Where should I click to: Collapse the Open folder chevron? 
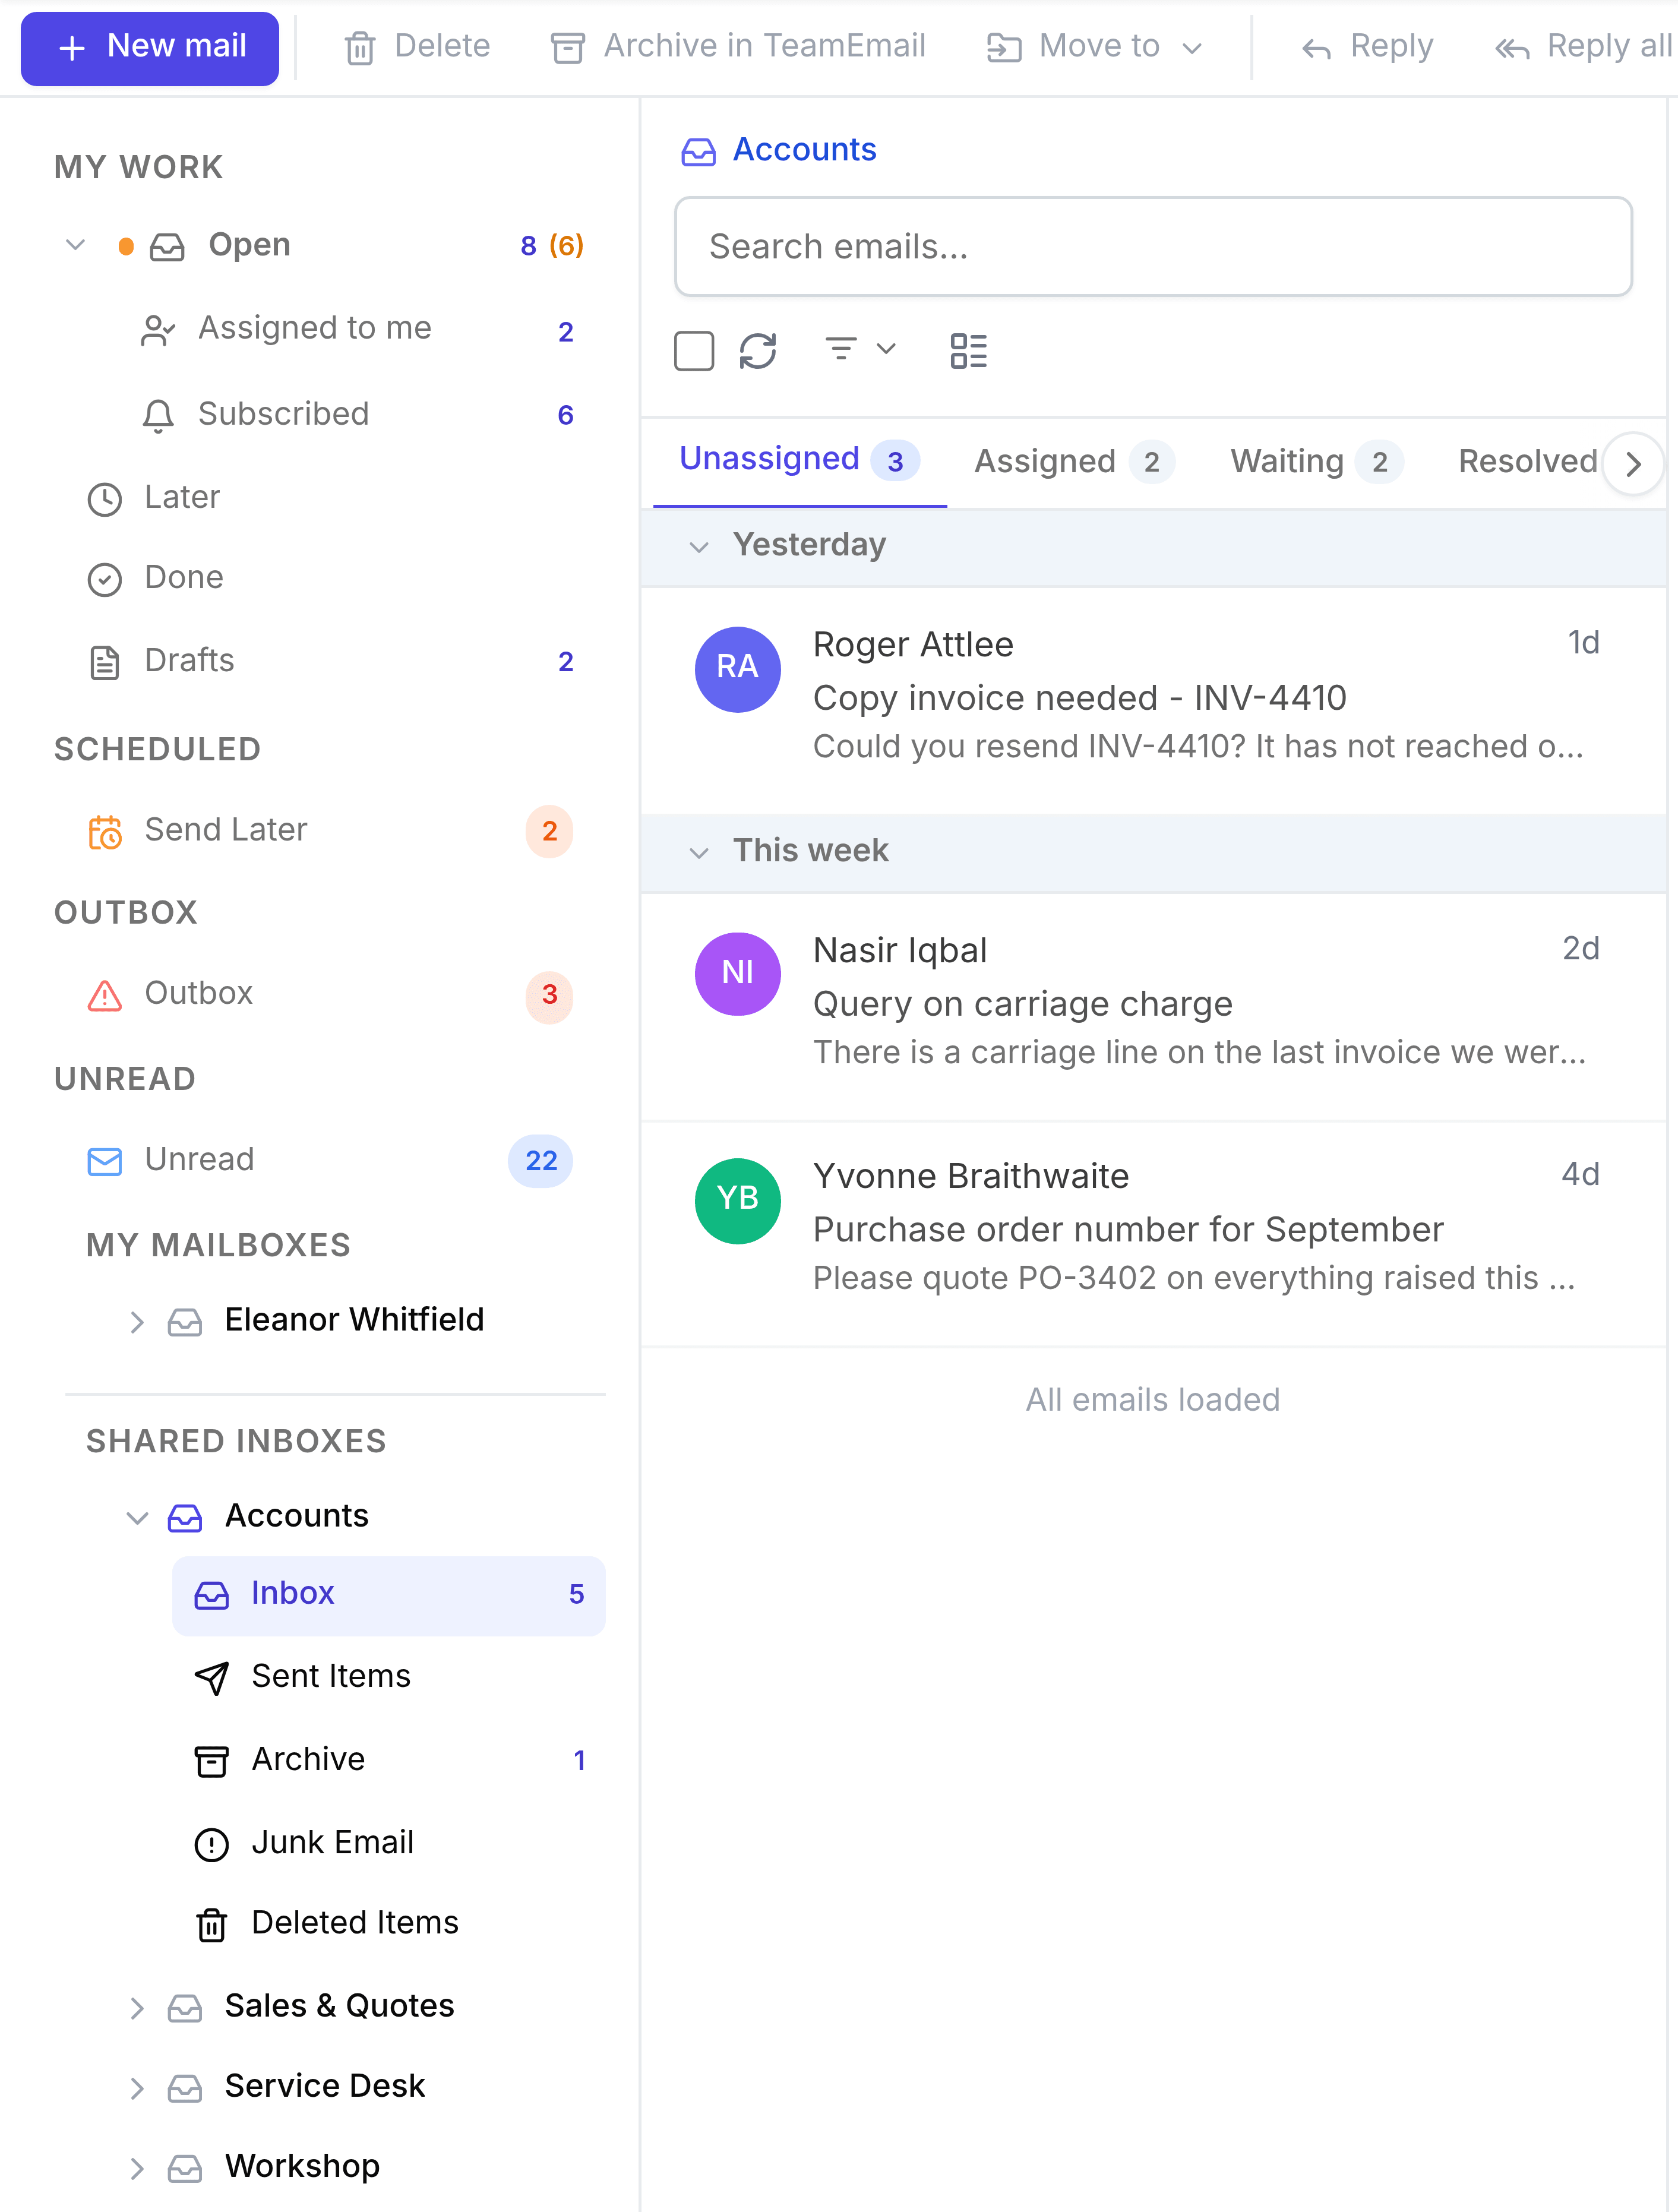click(75, 245)
